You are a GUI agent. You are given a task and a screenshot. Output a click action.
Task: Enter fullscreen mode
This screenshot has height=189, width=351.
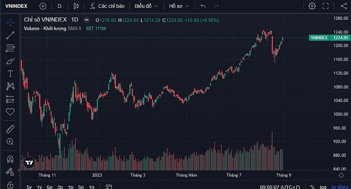(x=325, y=6)
